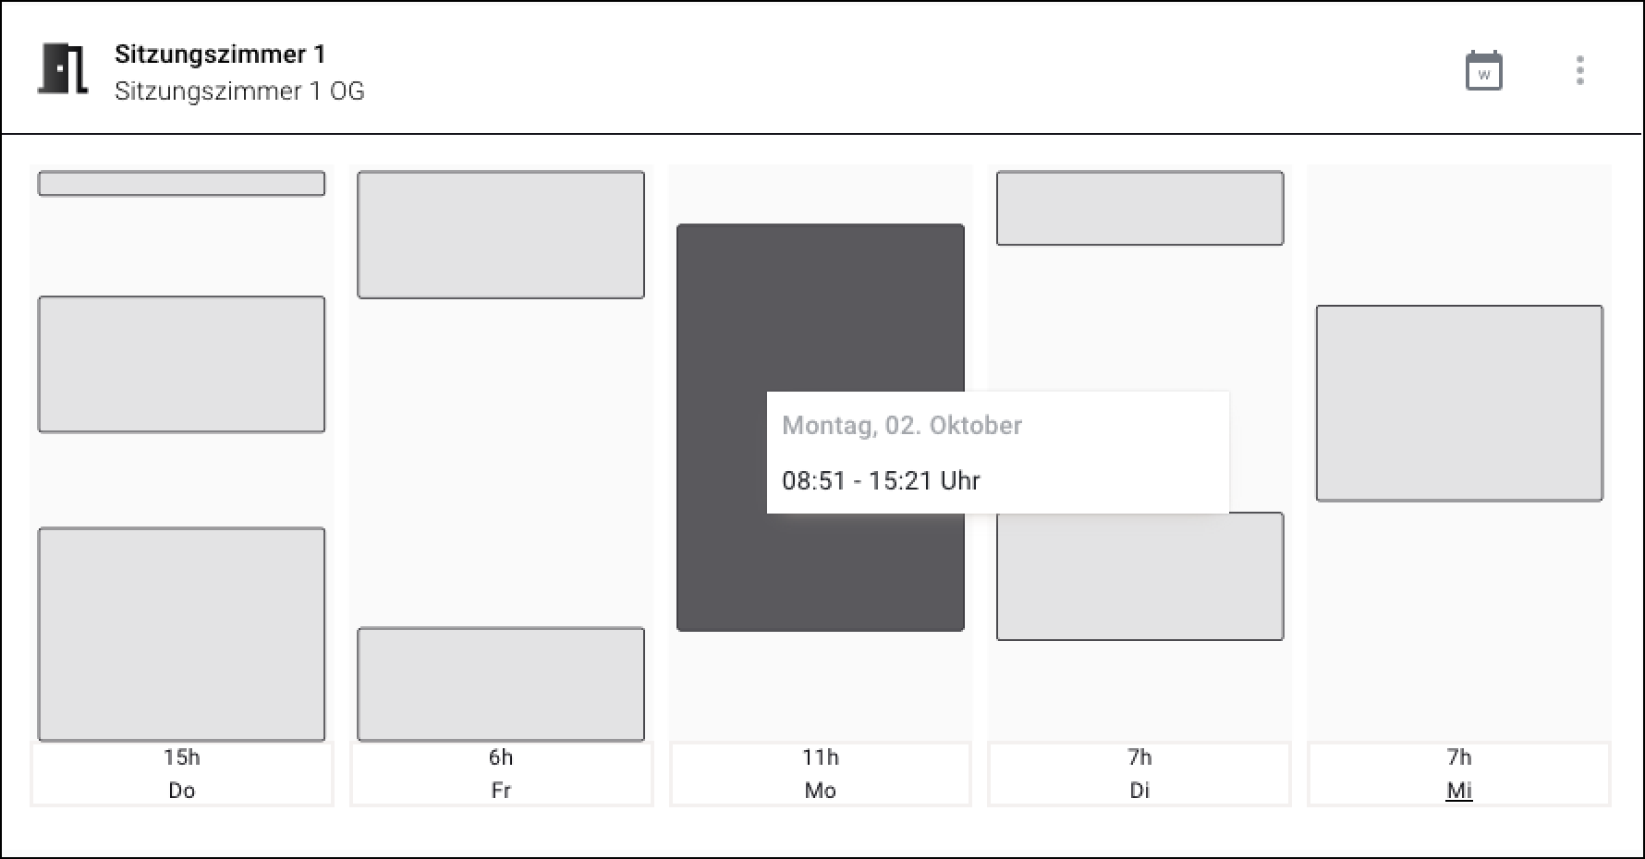Open the three-dot more options menu
Image resolution: width=1645 pixels, height=859 pixels.
(1579, 70)
